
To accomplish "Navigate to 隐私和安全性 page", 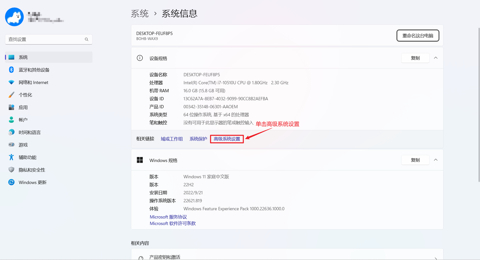I will [x=49, y=170].
